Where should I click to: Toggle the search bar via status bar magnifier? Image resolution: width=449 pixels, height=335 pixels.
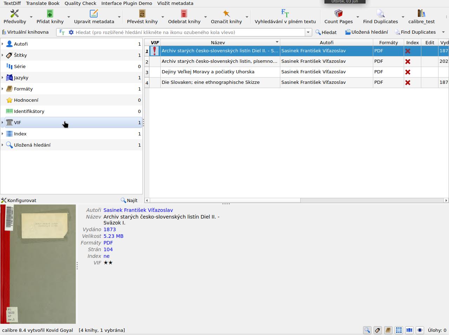pos(367,330)
